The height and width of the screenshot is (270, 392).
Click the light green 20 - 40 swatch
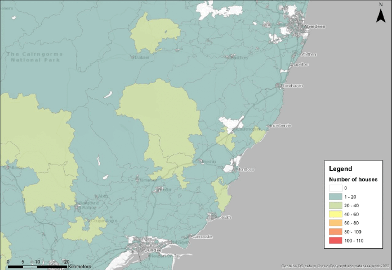point(336,205)
